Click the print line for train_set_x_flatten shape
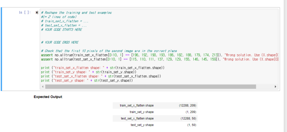287x132 pixels. click(x=103, y=68)
